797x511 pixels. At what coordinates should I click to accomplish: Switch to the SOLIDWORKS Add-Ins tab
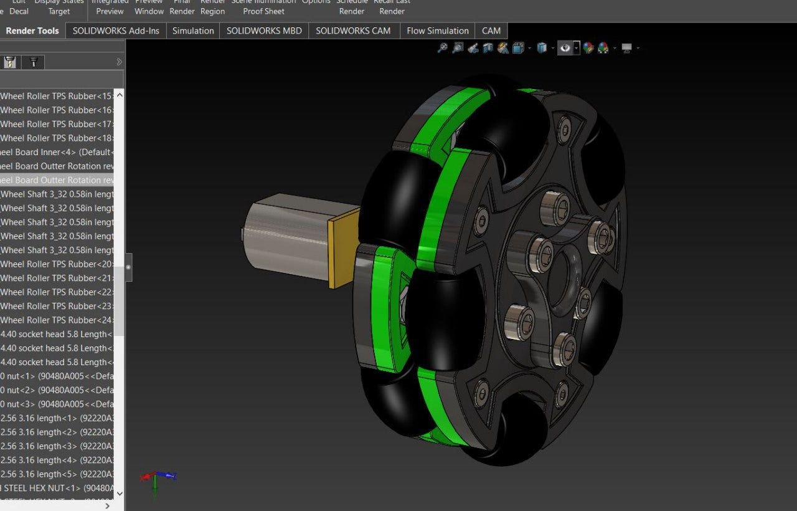(x=116, y=31)
